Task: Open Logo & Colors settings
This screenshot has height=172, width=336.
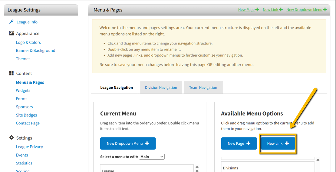Action: (28, 42)
